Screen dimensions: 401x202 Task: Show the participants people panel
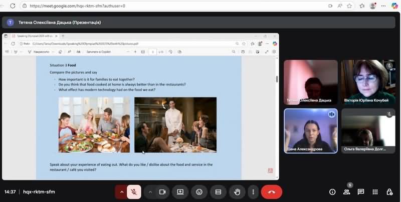pos(346,191)
